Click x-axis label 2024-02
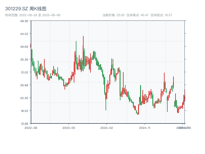The image size is (205, 154). (107, 128)
